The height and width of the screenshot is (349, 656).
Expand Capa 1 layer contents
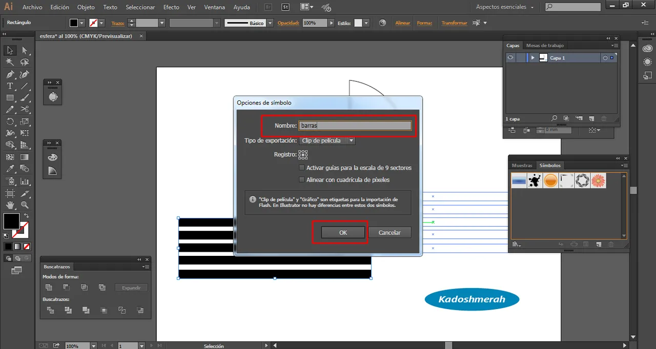click(533, 58)
